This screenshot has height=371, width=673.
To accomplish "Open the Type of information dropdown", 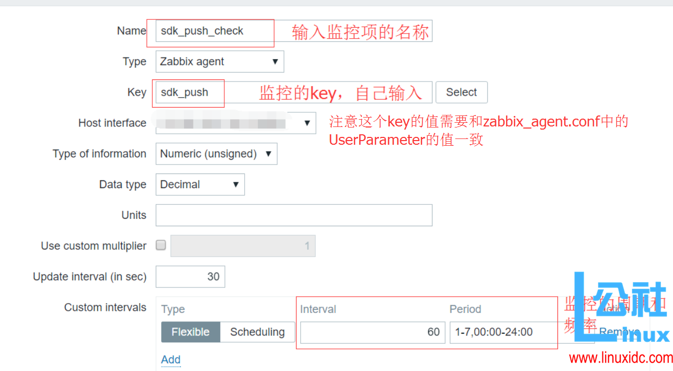I will 215,154.
